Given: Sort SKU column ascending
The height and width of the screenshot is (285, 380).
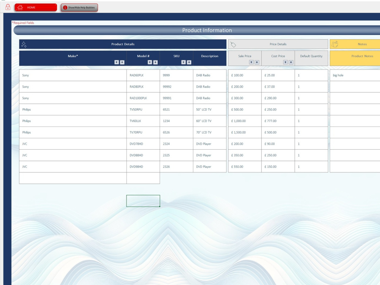Looking at the screenshot, I should (x=184, y=62).
